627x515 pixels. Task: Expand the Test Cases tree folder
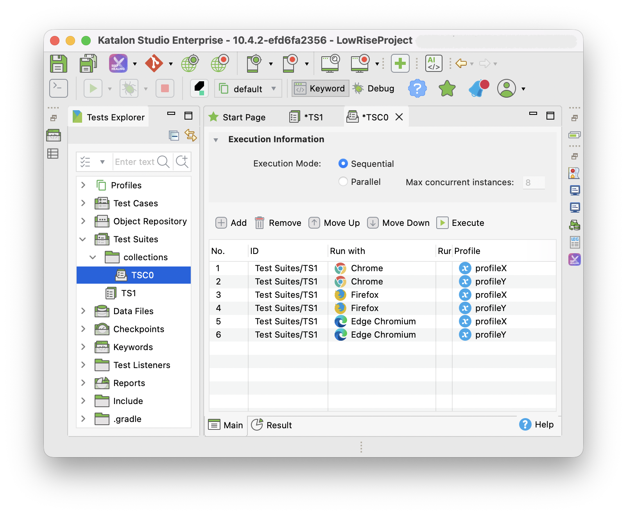point(83,203)
